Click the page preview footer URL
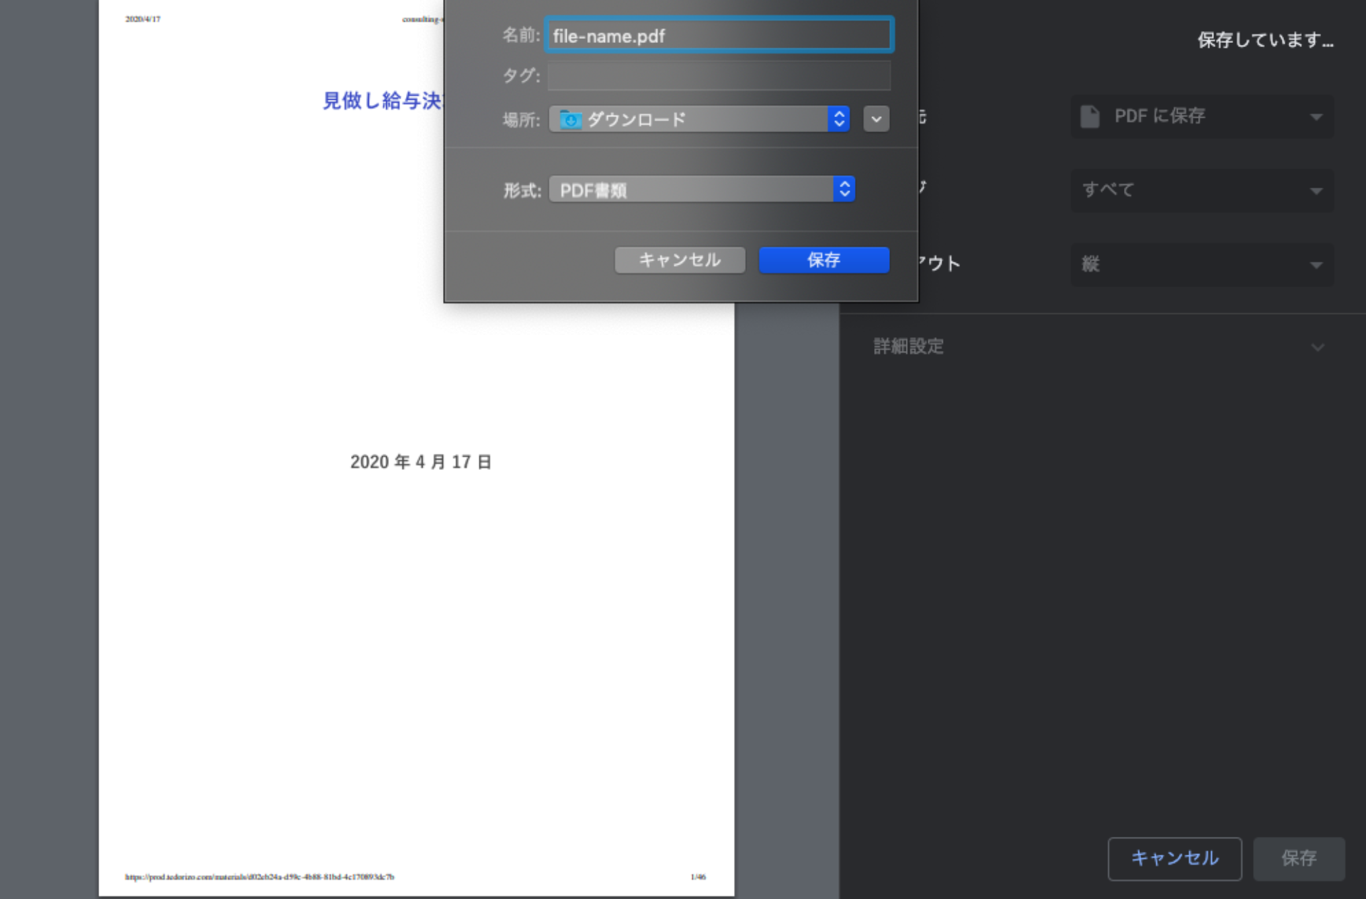Viewport: 1366px width, 899px height. point(260,877)
